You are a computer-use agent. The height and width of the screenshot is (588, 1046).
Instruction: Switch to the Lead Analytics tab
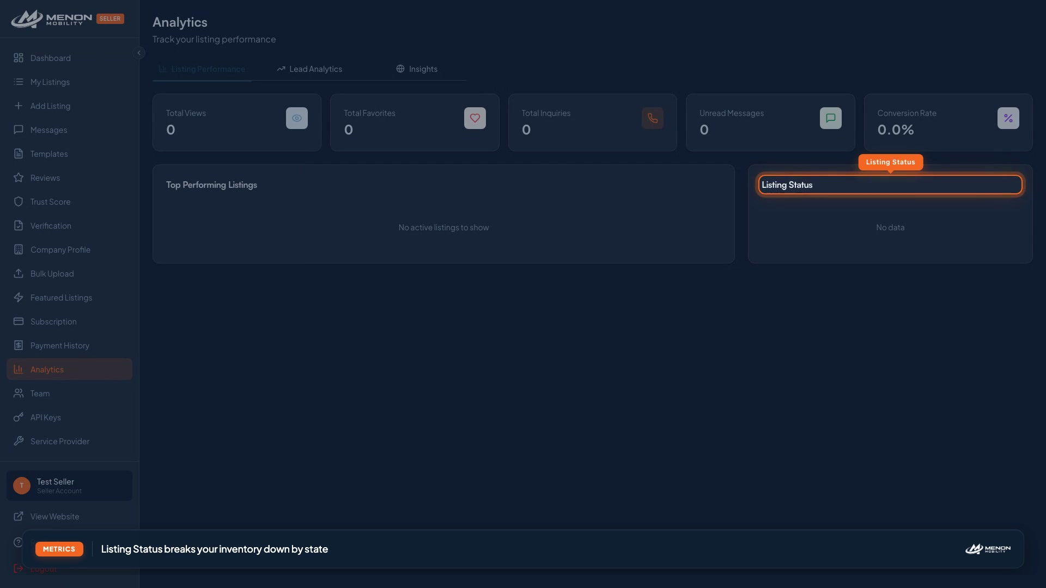click(x=309, y=69)
